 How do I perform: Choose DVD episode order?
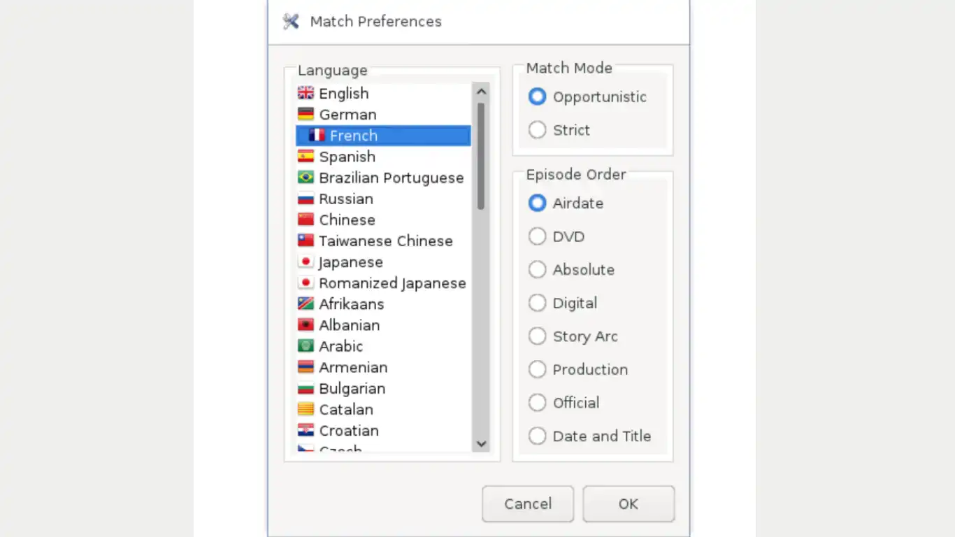538,236
